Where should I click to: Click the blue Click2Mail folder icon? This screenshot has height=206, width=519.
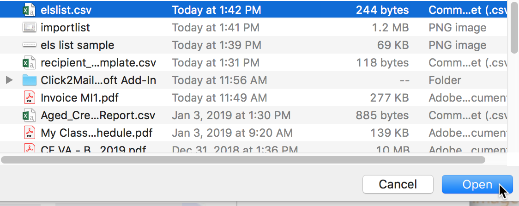[x=29, y=80]
